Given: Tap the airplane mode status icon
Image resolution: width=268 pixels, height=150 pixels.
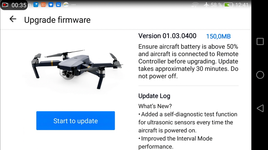Looking at the screenshot, I should (206, 5).
